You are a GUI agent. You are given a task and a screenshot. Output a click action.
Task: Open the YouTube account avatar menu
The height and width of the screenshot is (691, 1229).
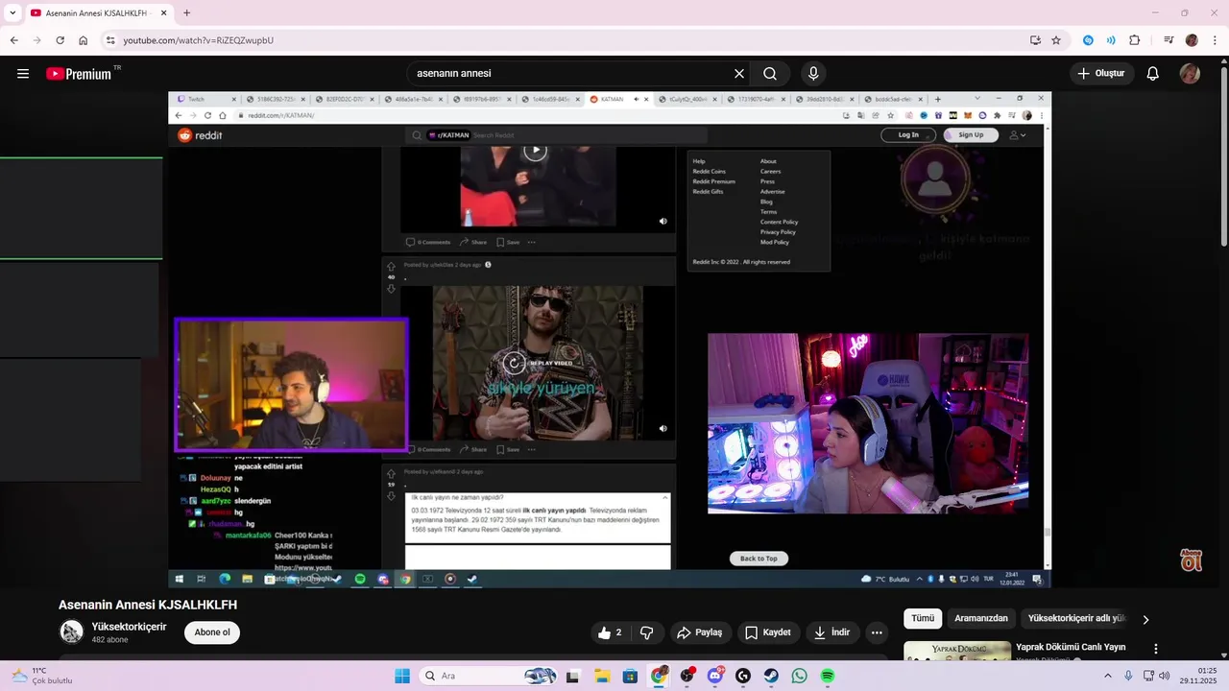(1190, 74)
